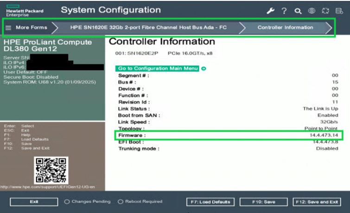The image size is (350, 213).
Task: Select the Function # row
Action: pyautogui.click(x=228, y=95)
